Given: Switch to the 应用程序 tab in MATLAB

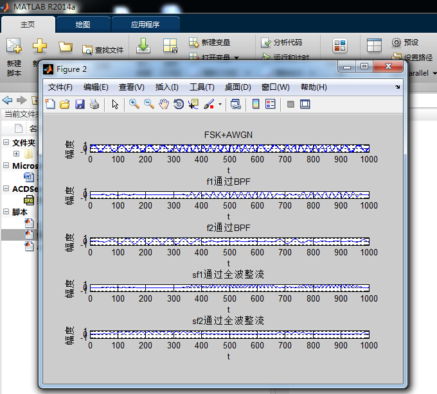Looking at the screenshot, I should tap(145, 24).
